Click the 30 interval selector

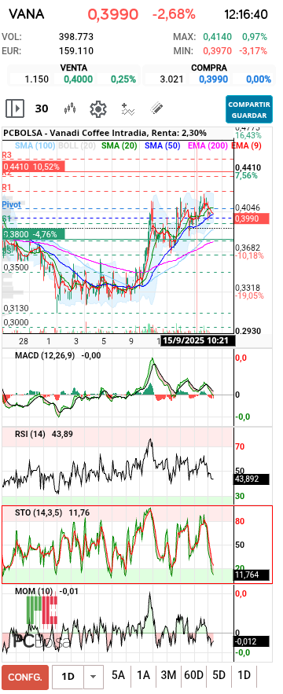tap(42, 108)
